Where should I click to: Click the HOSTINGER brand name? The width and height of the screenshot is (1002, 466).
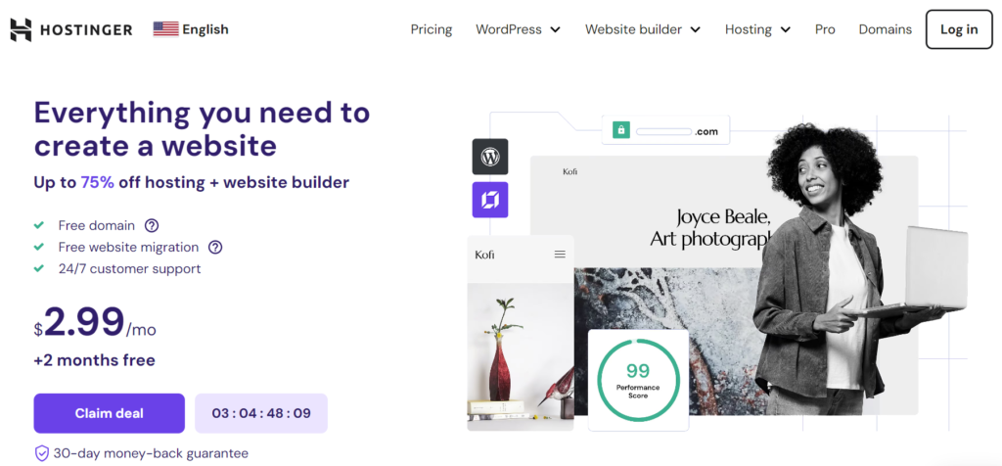pyautogui.click(x=86, y=30)
